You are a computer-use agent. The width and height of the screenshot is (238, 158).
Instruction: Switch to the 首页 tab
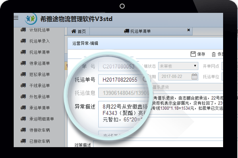pyautogui.click(x=79, y=31)
